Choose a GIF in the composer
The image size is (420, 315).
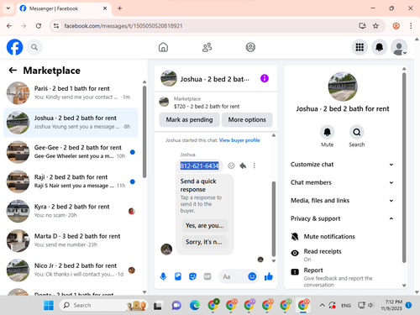tap(207, 276)
